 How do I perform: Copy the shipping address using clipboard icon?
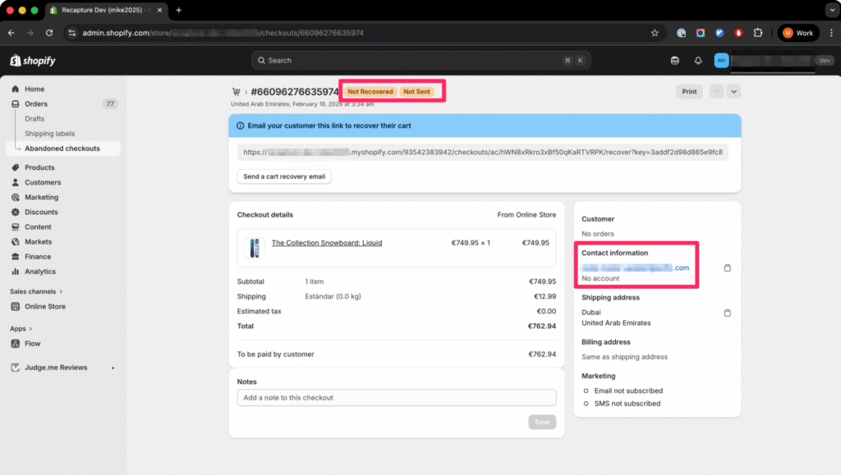pyautogui.click(x=728, y=312)
